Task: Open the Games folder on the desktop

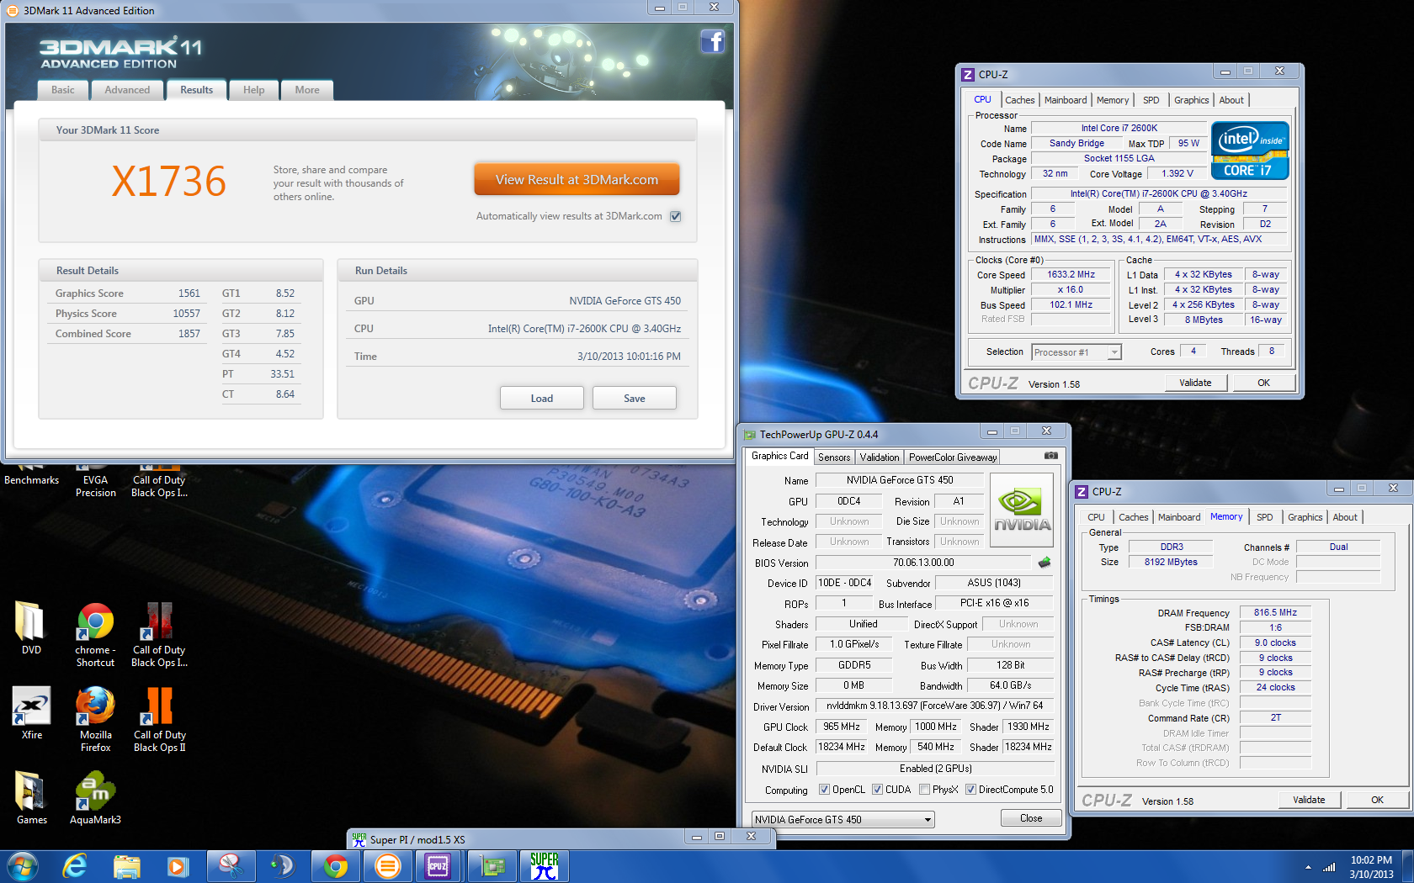Action: coord(31,797)
